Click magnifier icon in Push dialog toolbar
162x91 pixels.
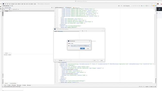(83, 31)
